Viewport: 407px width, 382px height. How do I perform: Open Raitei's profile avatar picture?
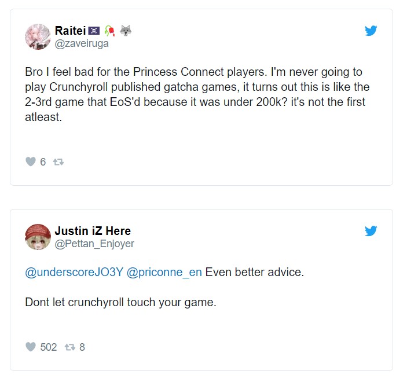tap(38, 36)
